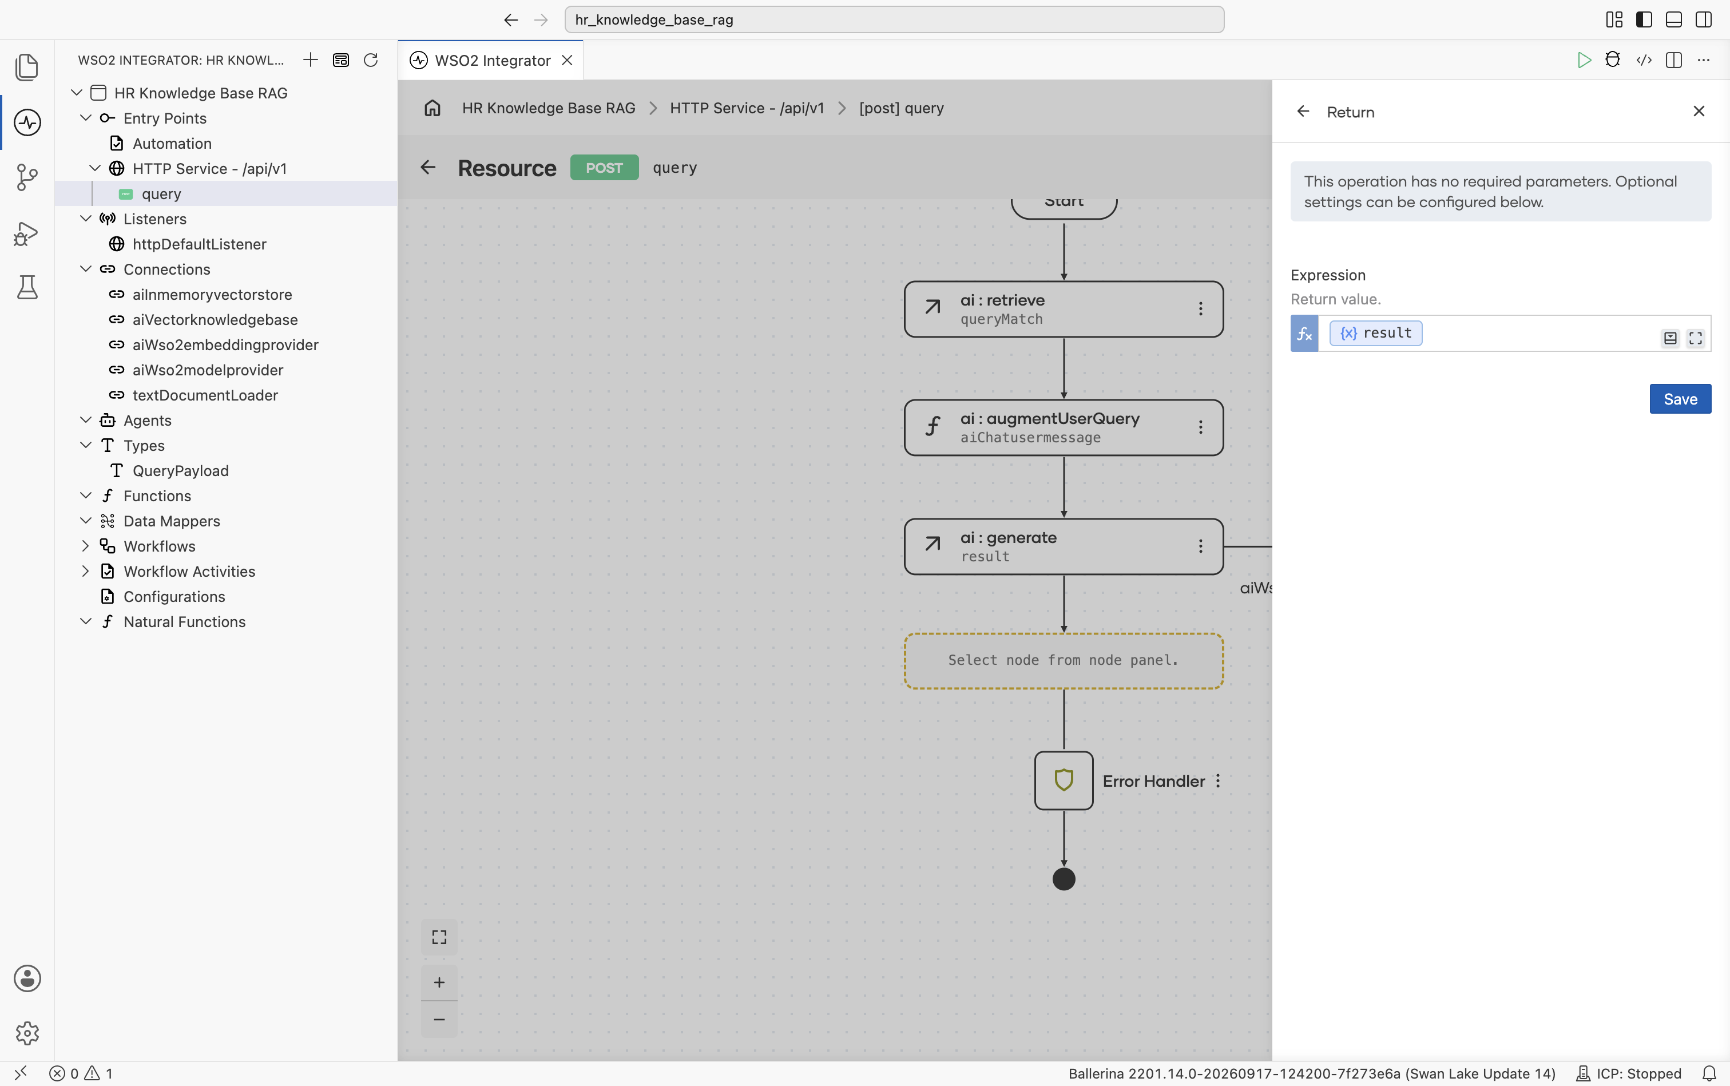Fit diagram to screen icon
This screenshot has height=1086, width=1730.
(x=439, y=937)
